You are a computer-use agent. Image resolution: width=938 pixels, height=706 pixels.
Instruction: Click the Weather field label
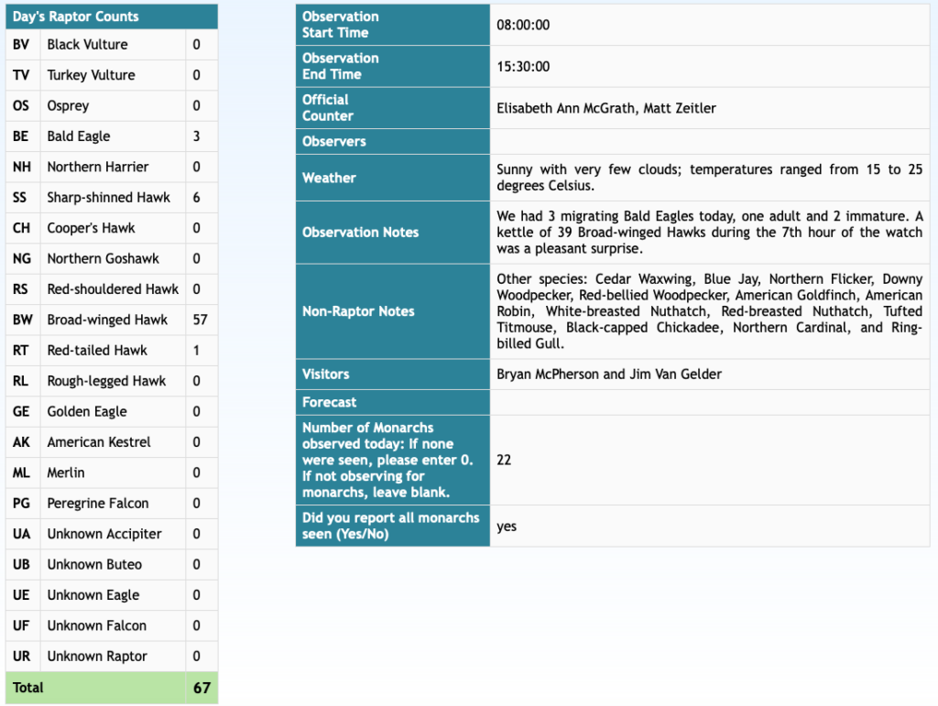coord(329,179)
